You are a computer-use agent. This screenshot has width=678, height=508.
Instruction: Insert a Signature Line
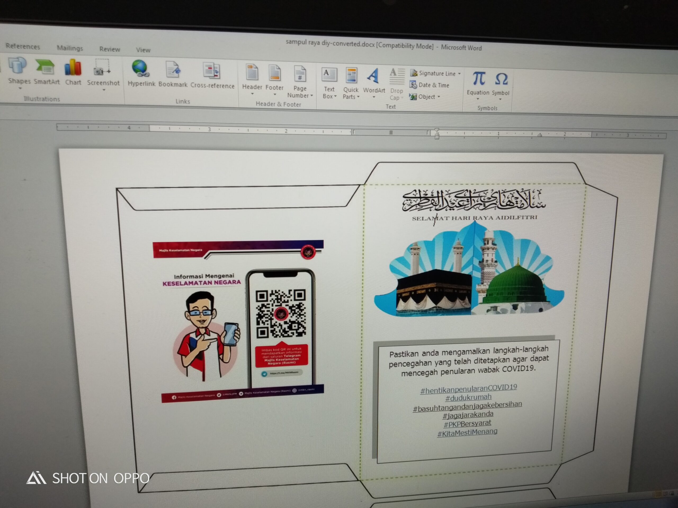(435, 74)
